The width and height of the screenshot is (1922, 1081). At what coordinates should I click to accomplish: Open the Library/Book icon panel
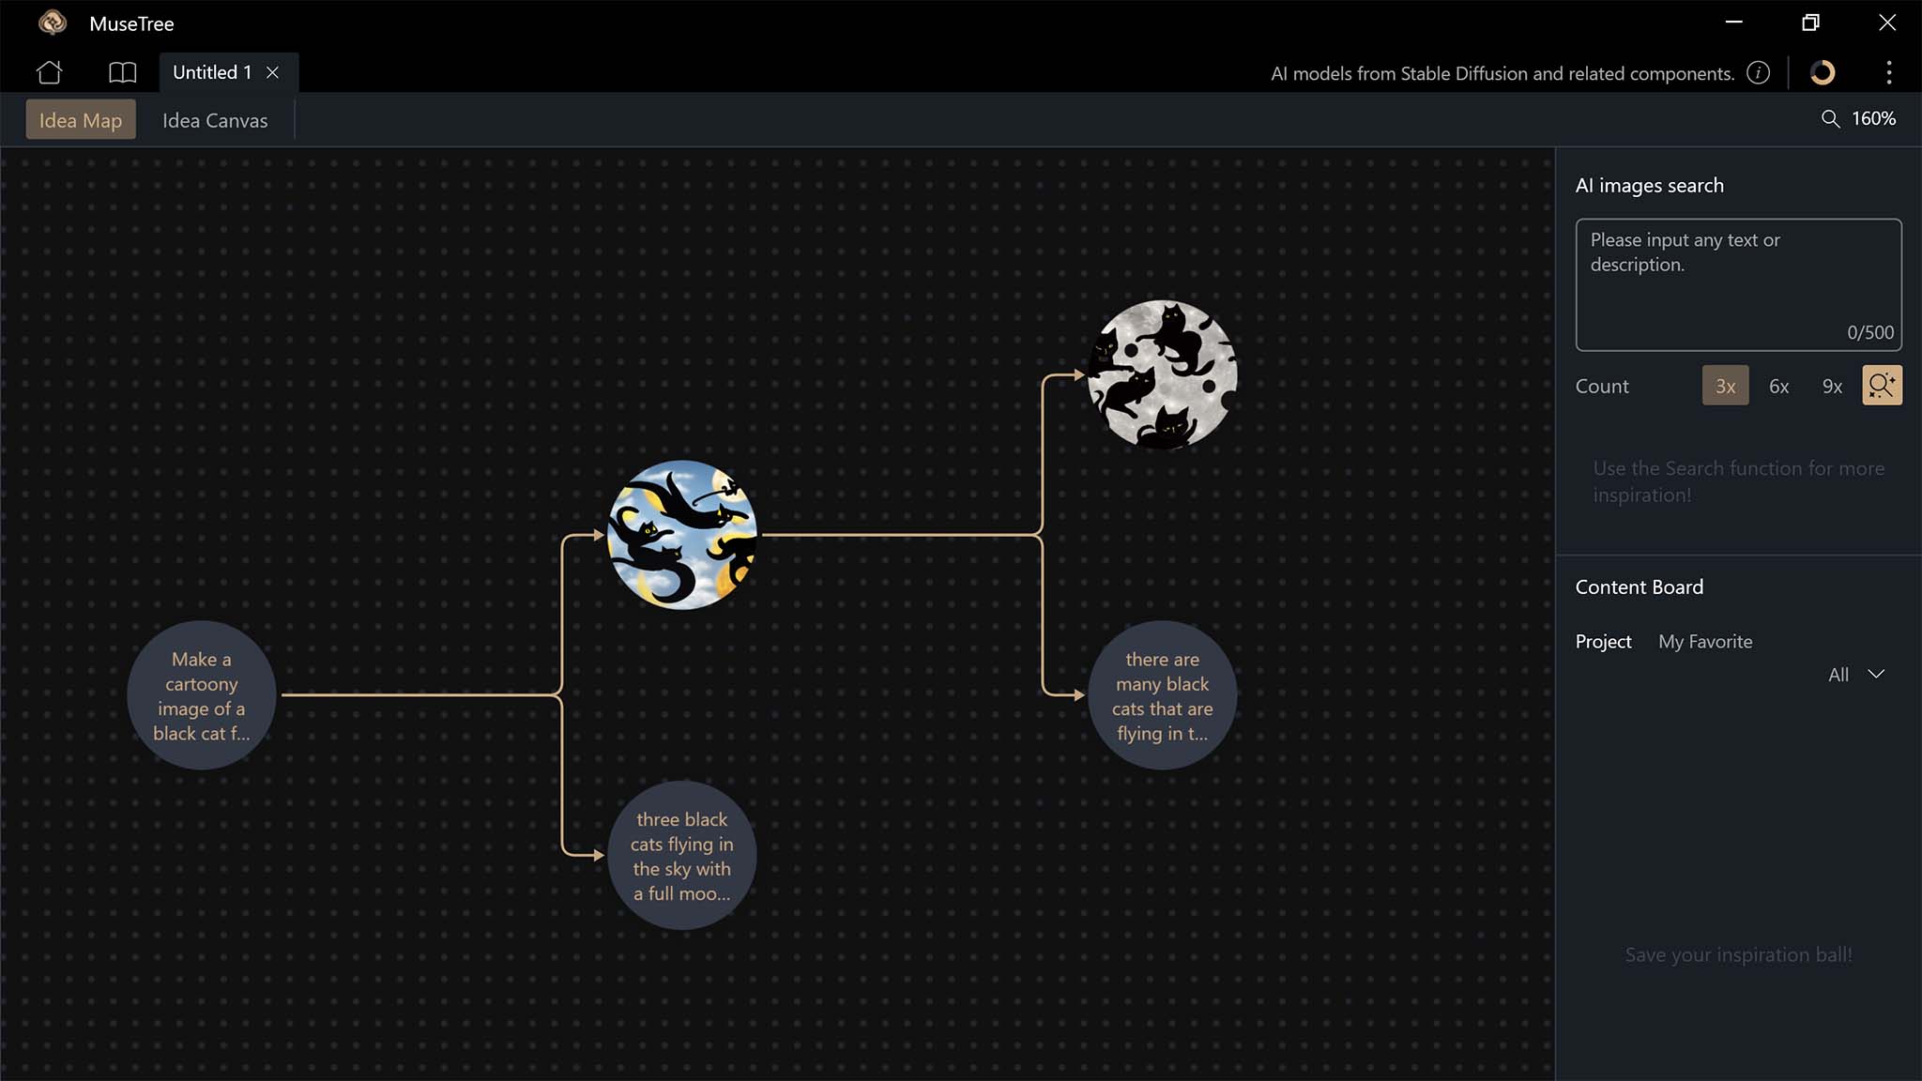(120, 71)
